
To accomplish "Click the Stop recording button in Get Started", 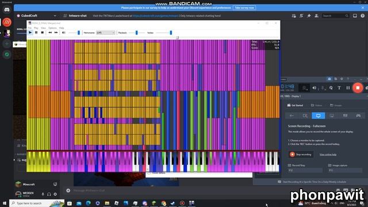I will coord(301,155).
